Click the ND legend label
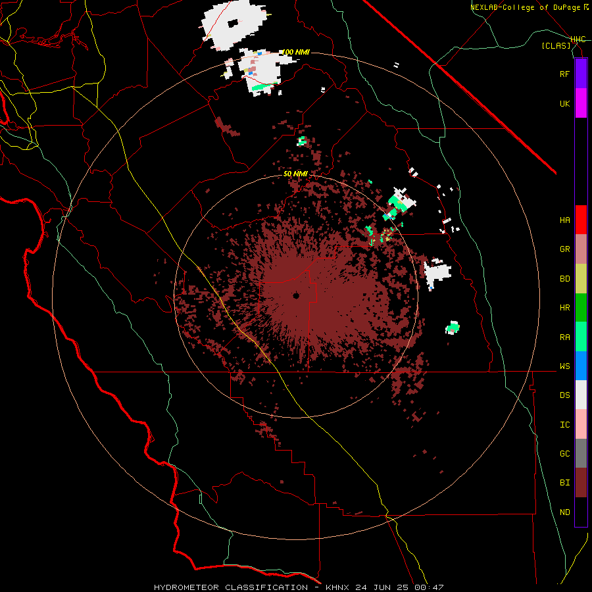592x592 pixels. (x=565, y=512)
